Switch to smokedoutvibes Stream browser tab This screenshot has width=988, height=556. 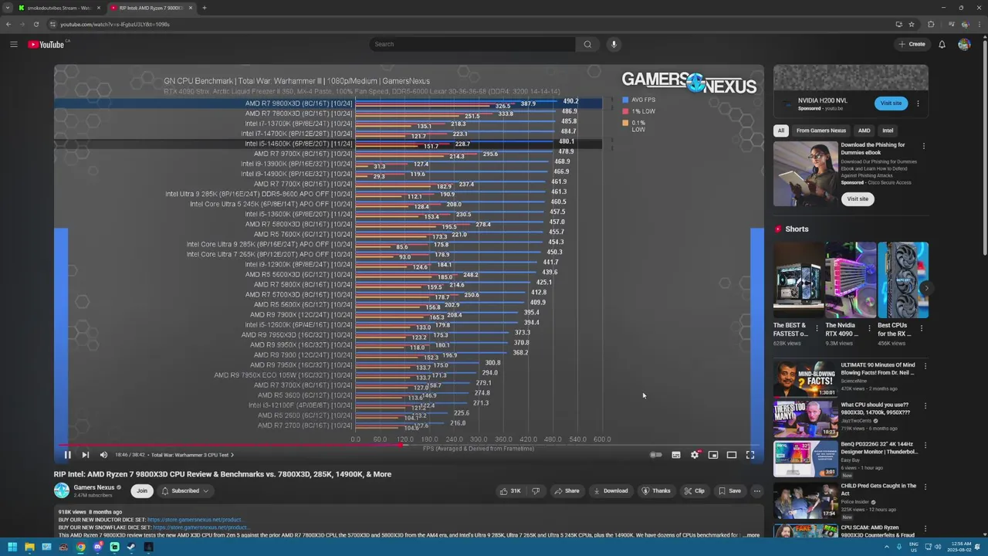[x=59, y=8]
